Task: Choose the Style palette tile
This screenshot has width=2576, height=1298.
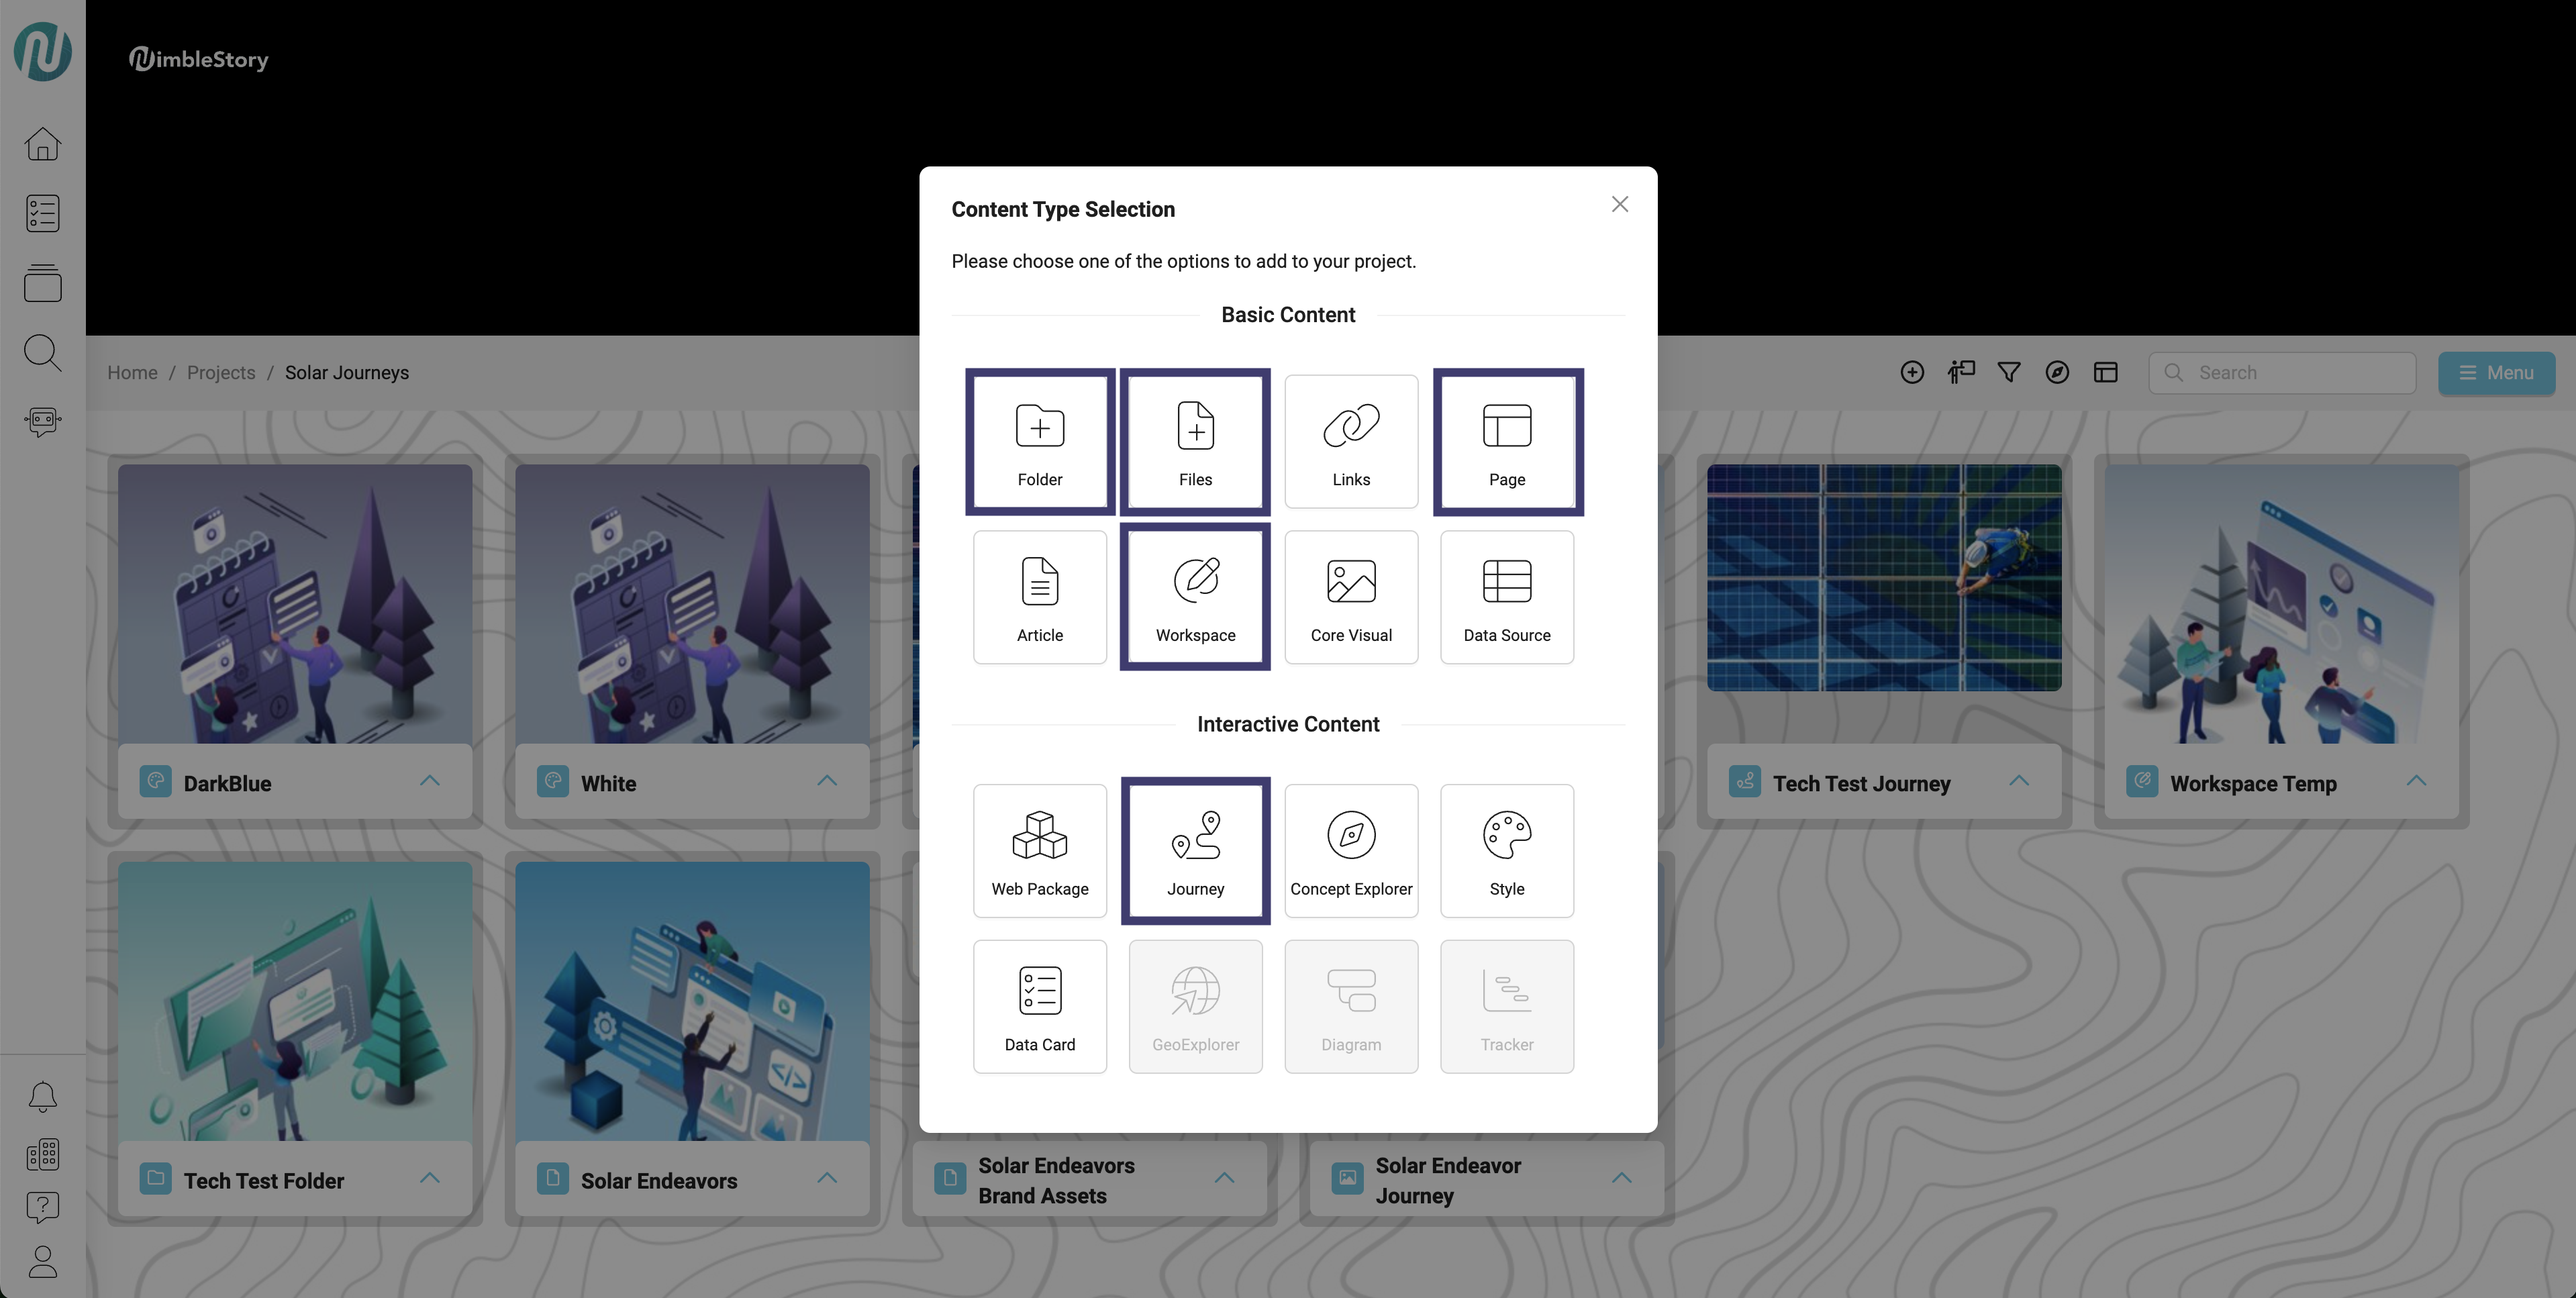Action: tap(1506, 851)
